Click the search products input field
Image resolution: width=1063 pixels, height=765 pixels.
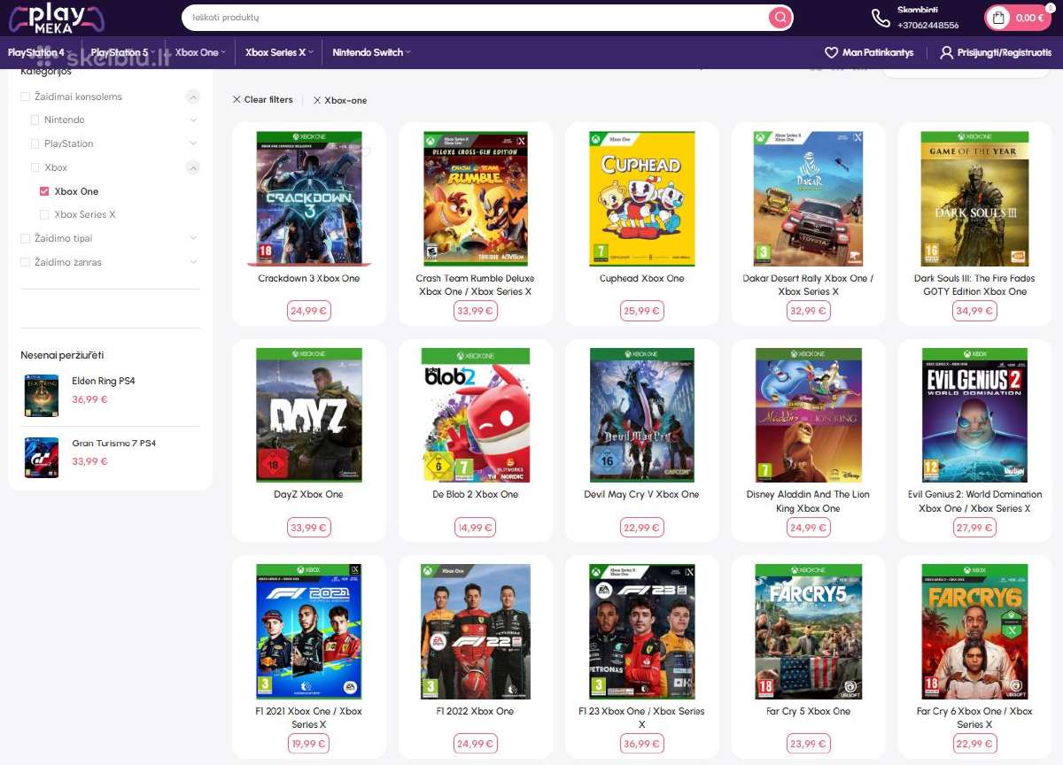[x=474, y=18]
